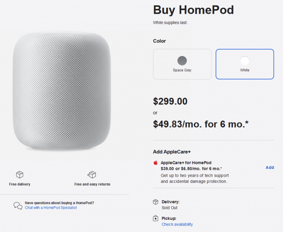The image size is (283, 232).
Task: Open Chat with a HomePod Specialist
Action: click(51, 208)
